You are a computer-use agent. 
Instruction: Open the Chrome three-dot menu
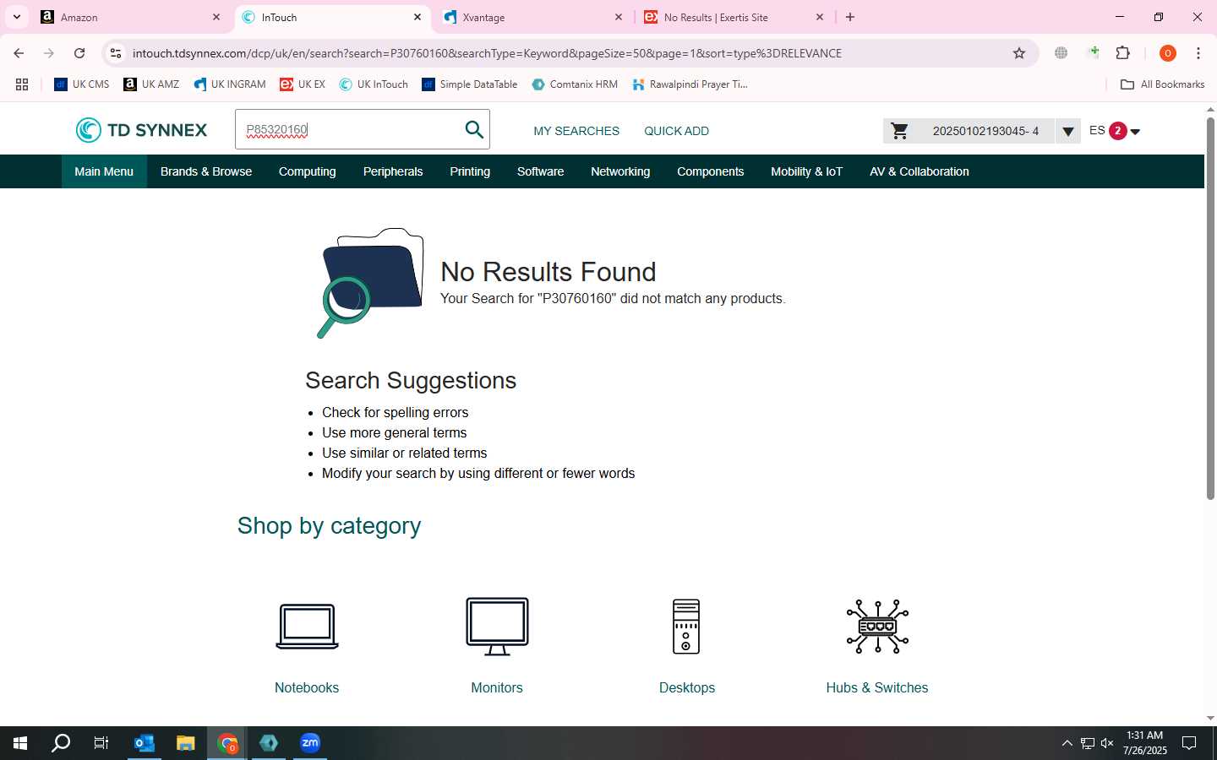pos(1198,53)
